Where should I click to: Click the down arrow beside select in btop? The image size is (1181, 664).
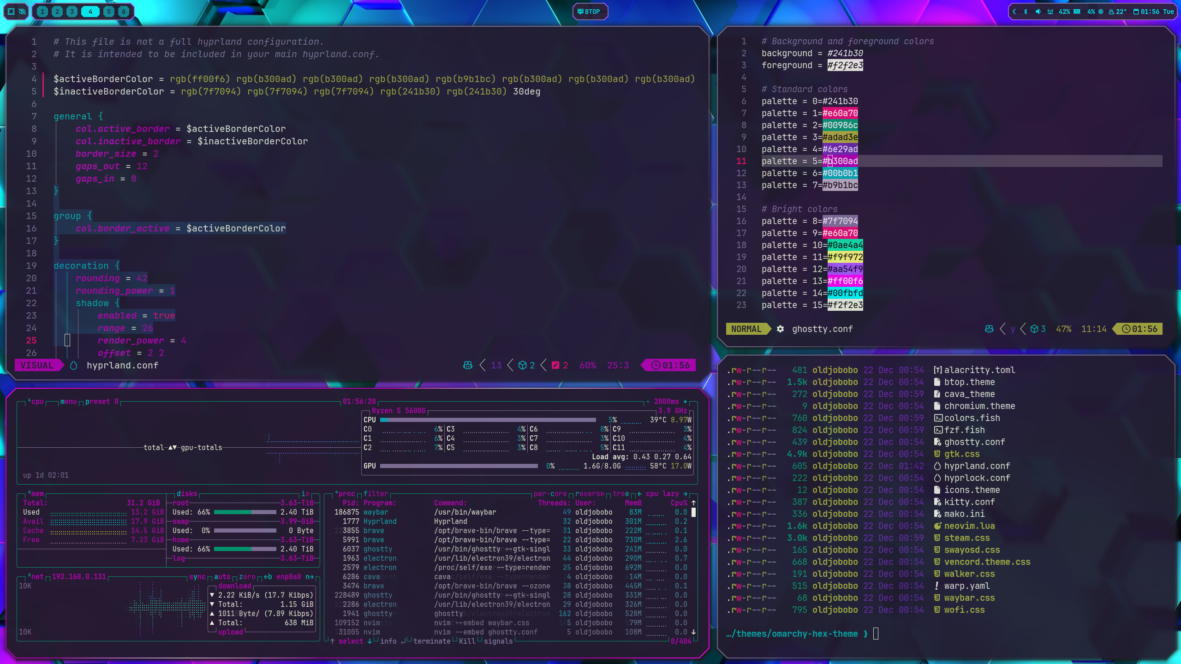(370, 641)
